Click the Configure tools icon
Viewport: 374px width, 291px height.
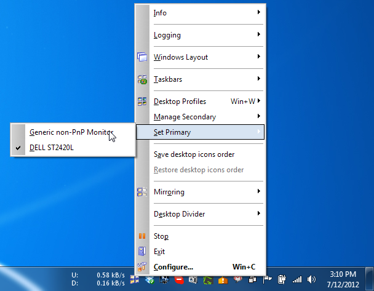(142, 267)
